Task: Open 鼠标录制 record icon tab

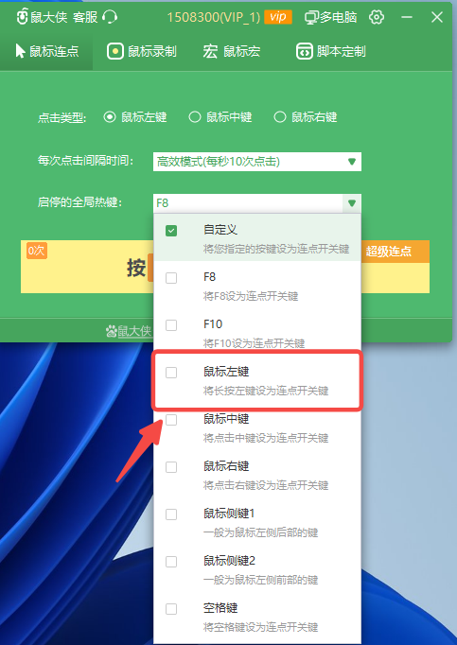Action: [115, 51]
